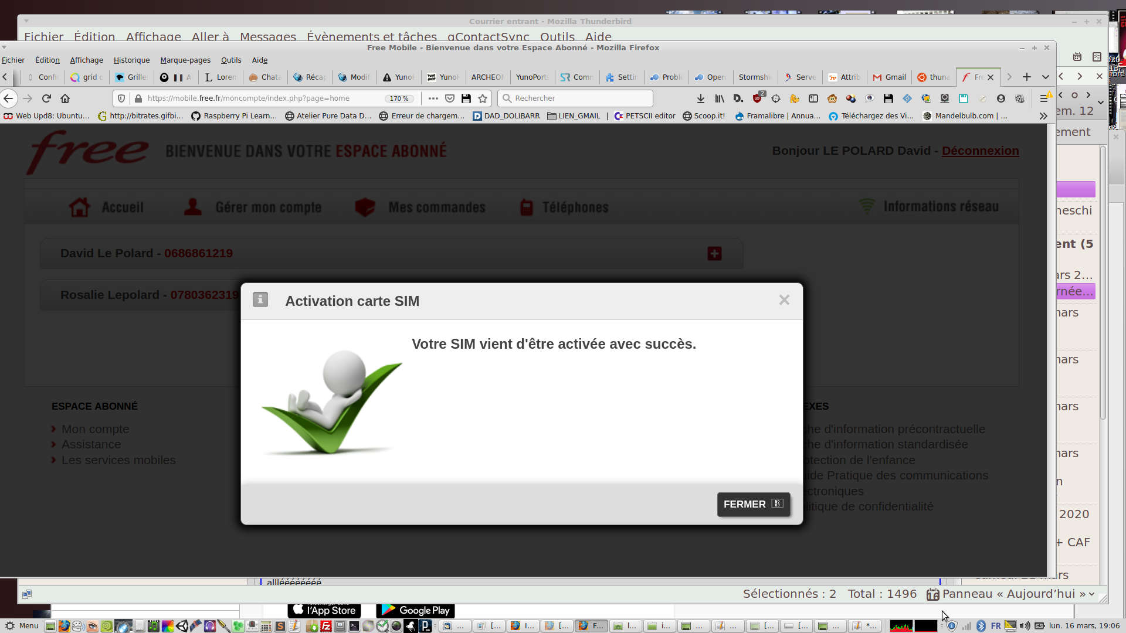Image resolution: width=1126 pixels, height=633 pixels.
Task: Bookmark this page with the star icon
Action: (483, 98)
